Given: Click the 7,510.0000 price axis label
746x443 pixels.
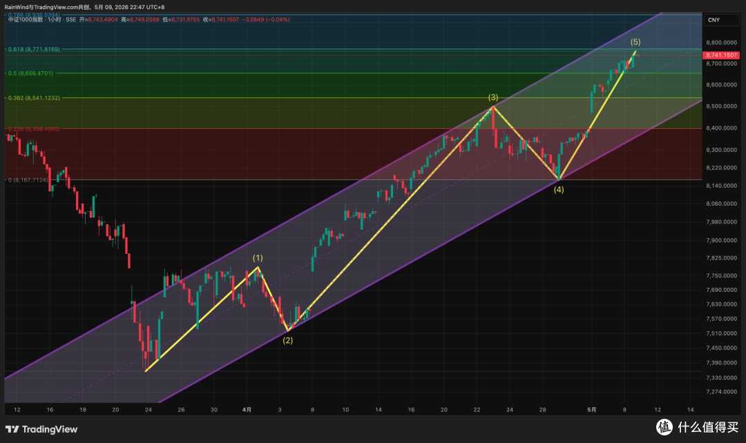Looking at the screenshot, I should tap(721, 334).
